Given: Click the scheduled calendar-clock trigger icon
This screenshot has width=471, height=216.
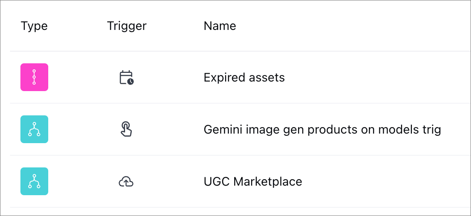Looking at the screenshot, I should point(126,78).
